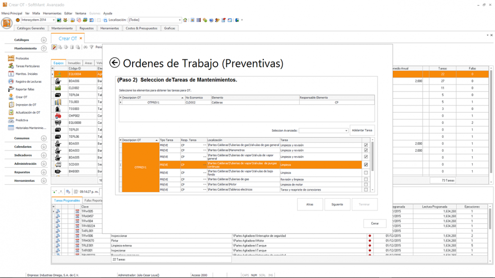Uncheck the Manometros task checkbox
495x278 pixels.
[366, 150]
